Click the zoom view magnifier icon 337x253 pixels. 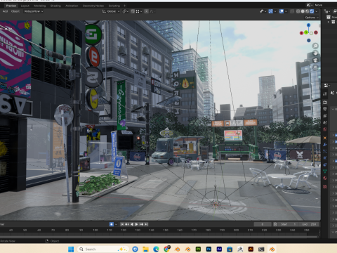(x=315, y=46)
